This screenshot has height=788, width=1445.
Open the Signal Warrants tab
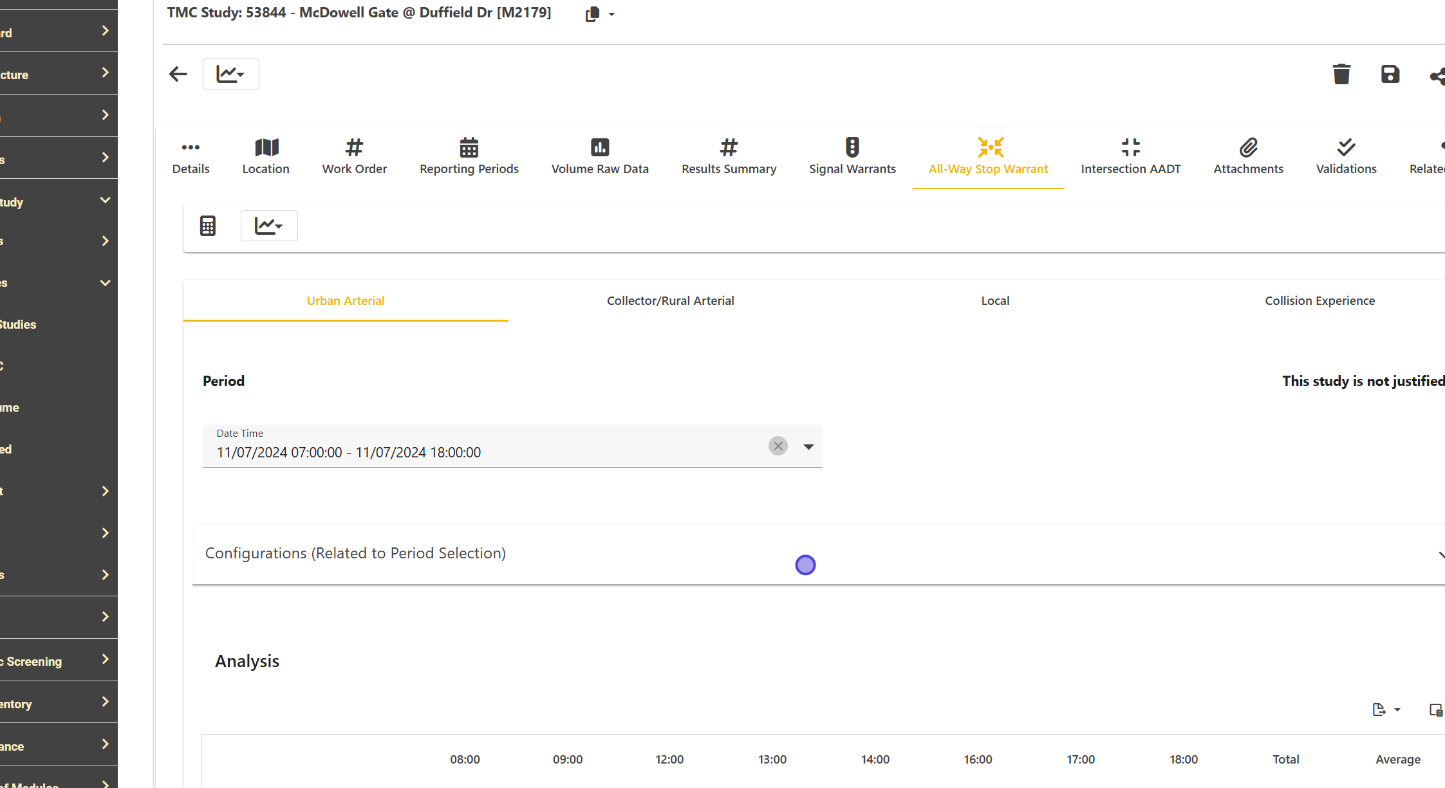click(x=852, y=156)
